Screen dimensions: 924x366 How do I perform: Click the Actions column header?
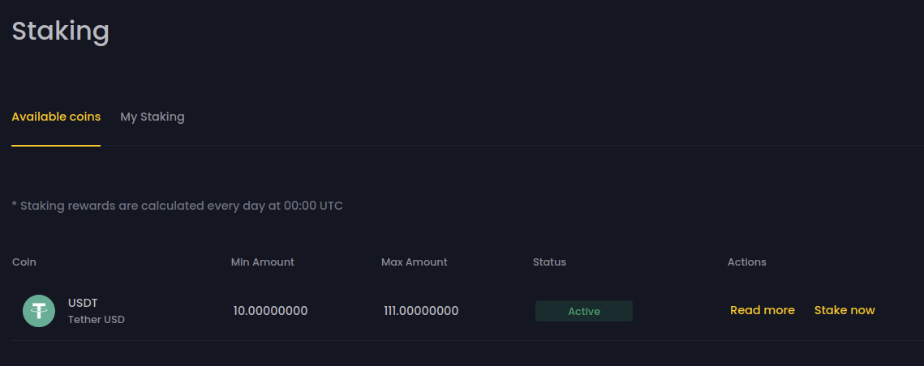click(746, 262)
